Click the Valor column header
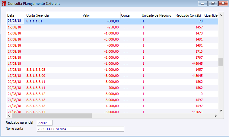This screenshot has width=229, height=137. tap(101, 15)
